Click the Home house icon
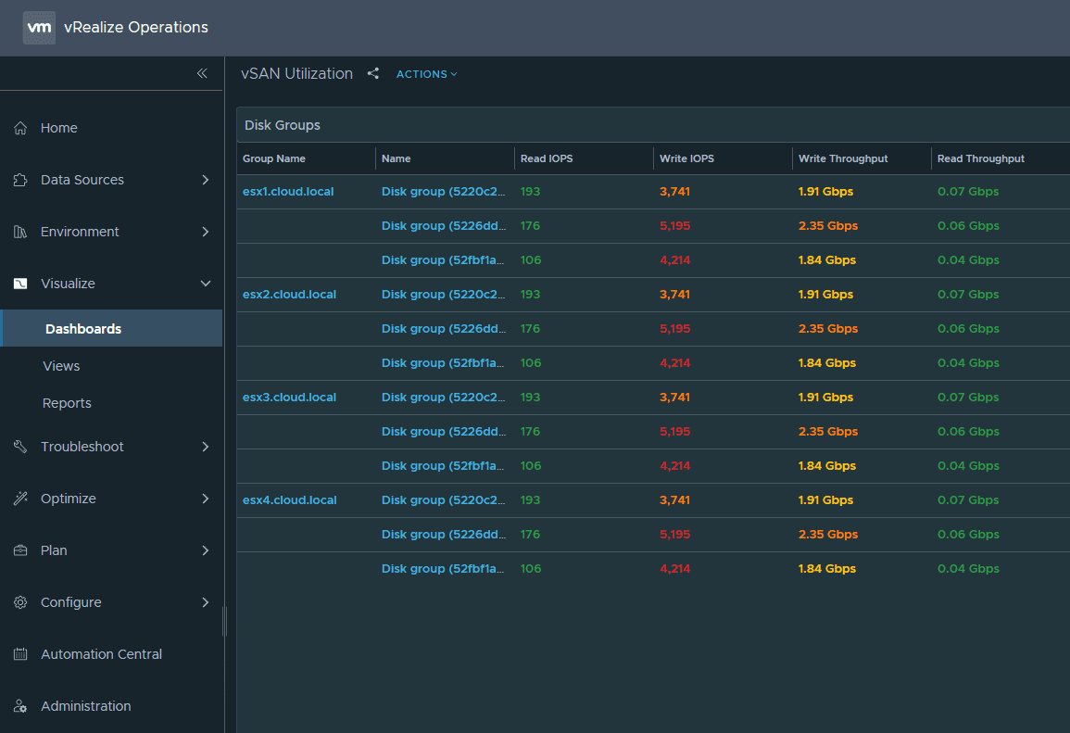The height and width of the screenshot is (733, 1070). (x=20, y=128)
